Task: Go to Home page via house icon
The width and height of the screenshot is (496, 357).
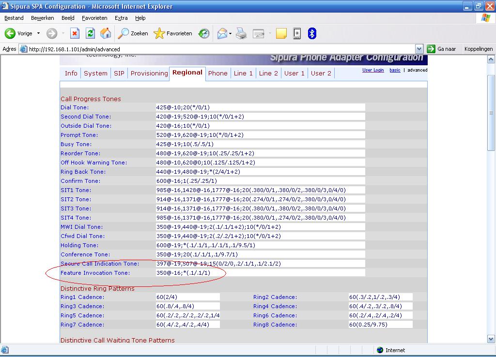Action: 106,33
